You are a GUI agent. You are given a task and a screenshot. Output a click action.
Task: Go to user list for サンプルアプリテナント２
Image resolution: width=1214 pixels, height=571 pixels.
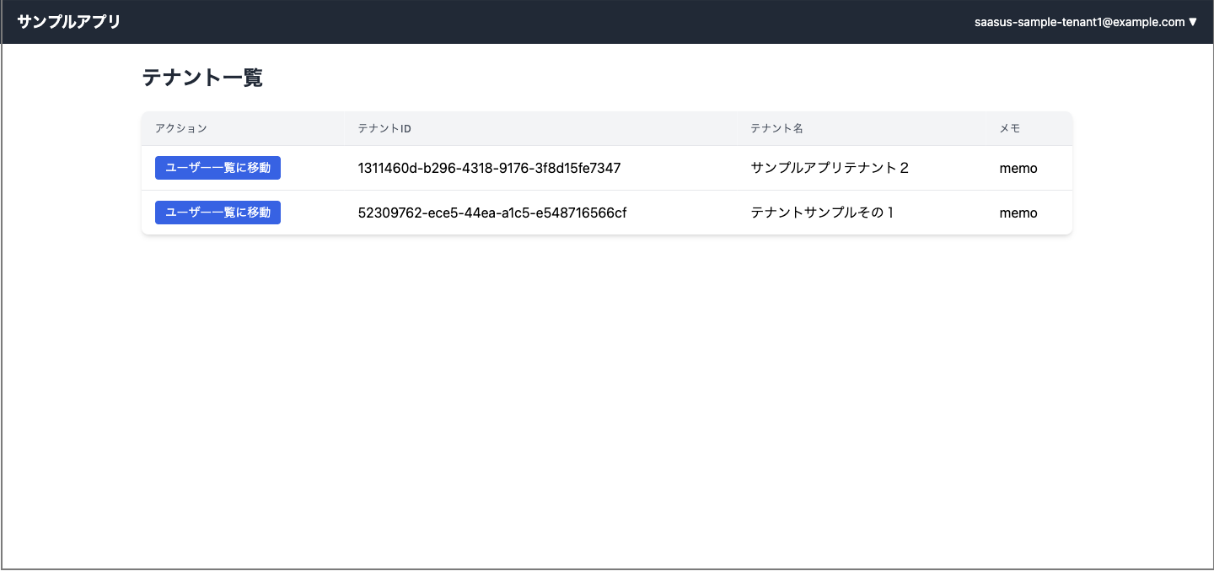pyautogui.click(x=218, y=168)
